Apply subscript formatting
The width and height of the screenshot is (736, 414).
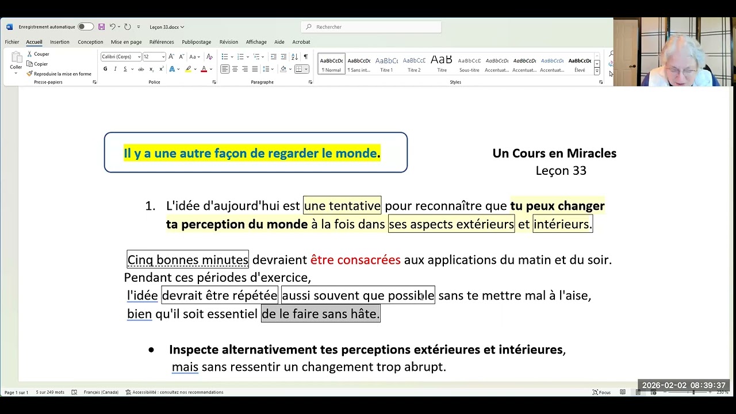pyautogui.click(x=151, y=69)
